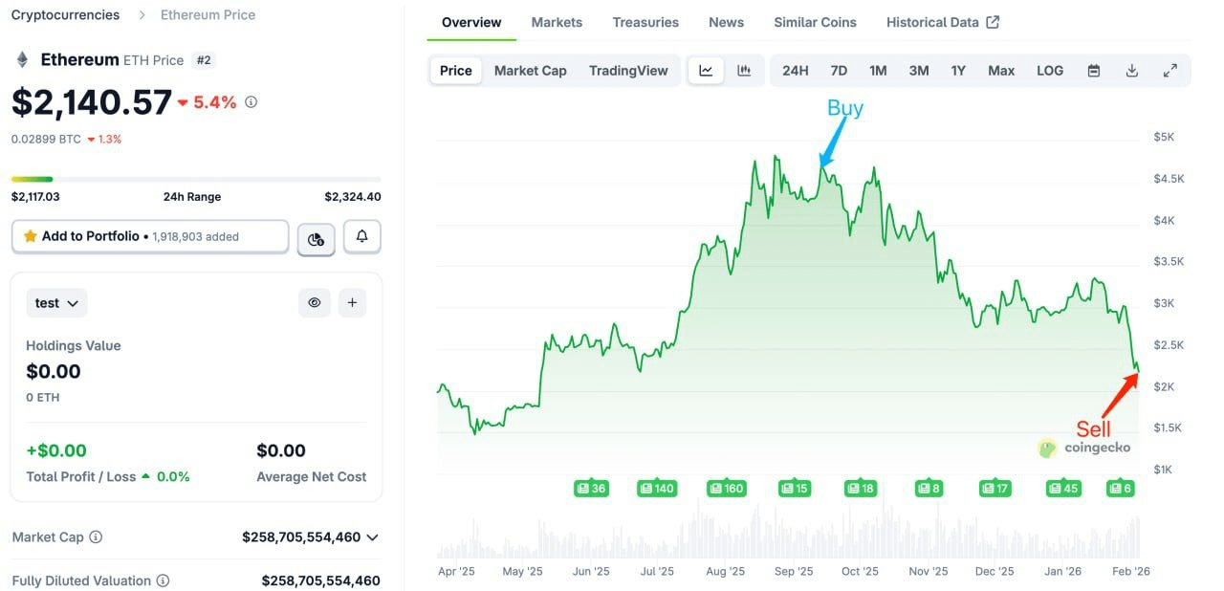
Task: Toggle holdings visibility with the eye icon
Action: point(315,303)
